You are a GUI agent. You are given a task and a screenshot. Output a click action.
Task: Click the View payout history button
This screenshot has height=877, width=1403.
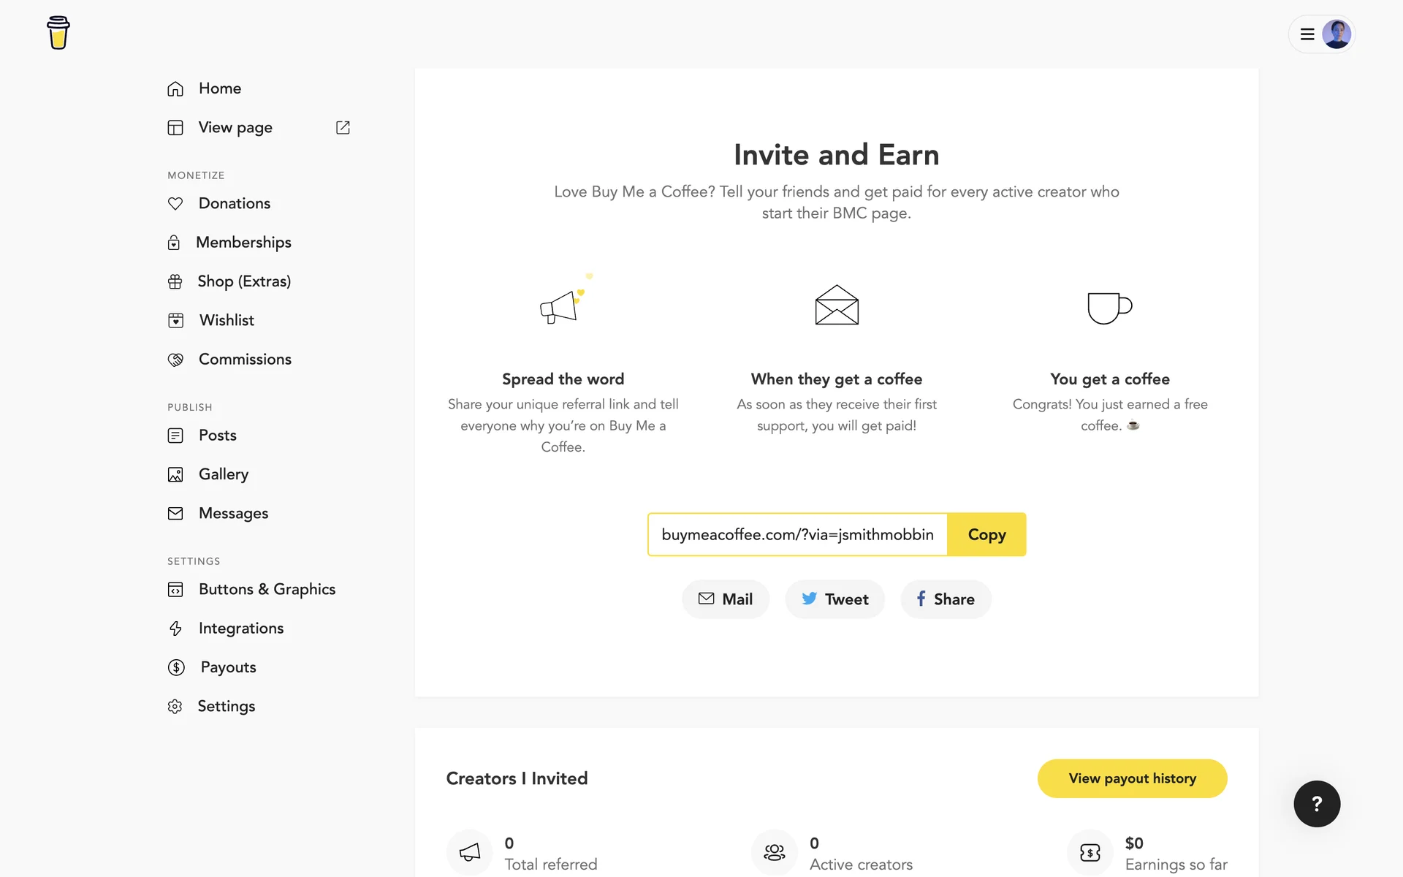tap(1132, 779)
